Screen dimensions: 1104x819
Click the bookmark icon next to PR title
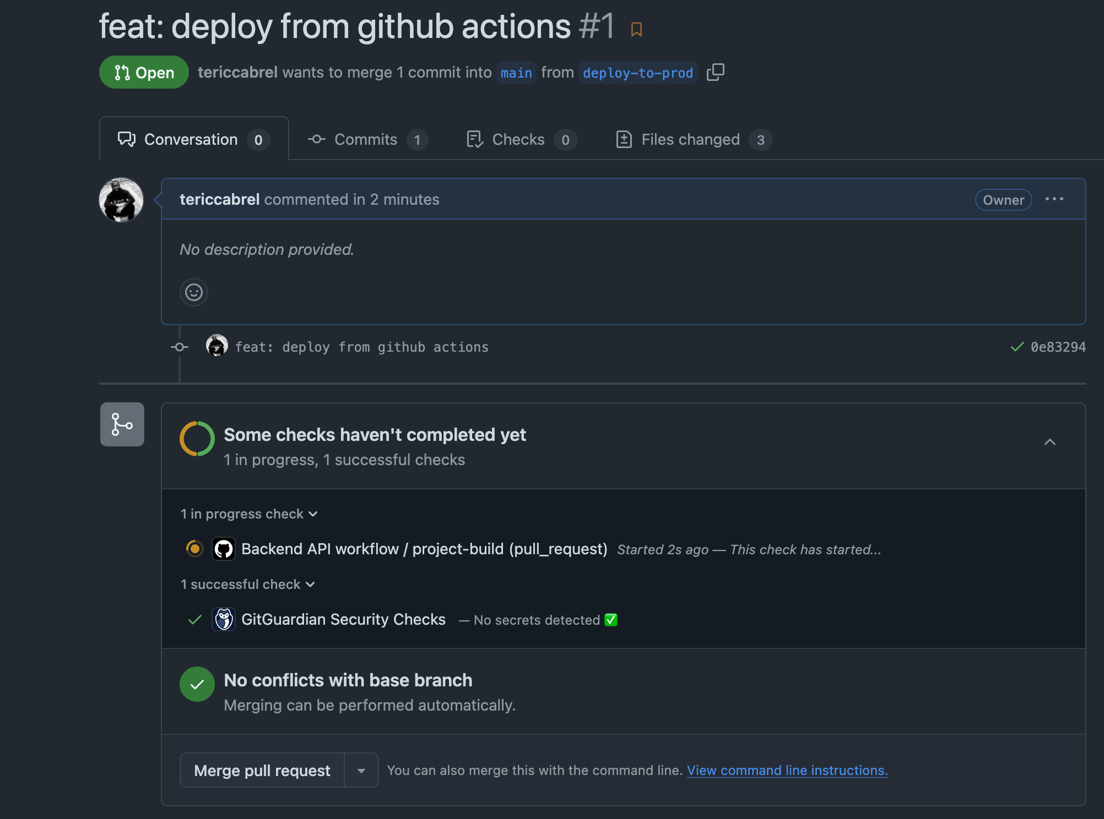coord(637,29)
